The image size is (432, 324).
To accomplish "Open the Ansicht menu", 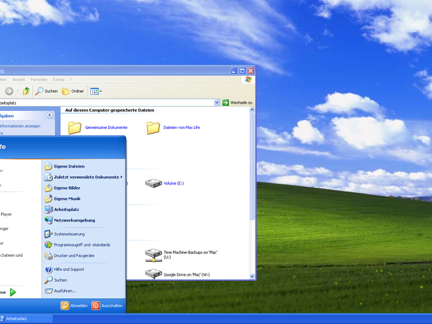I will [19, 80].
